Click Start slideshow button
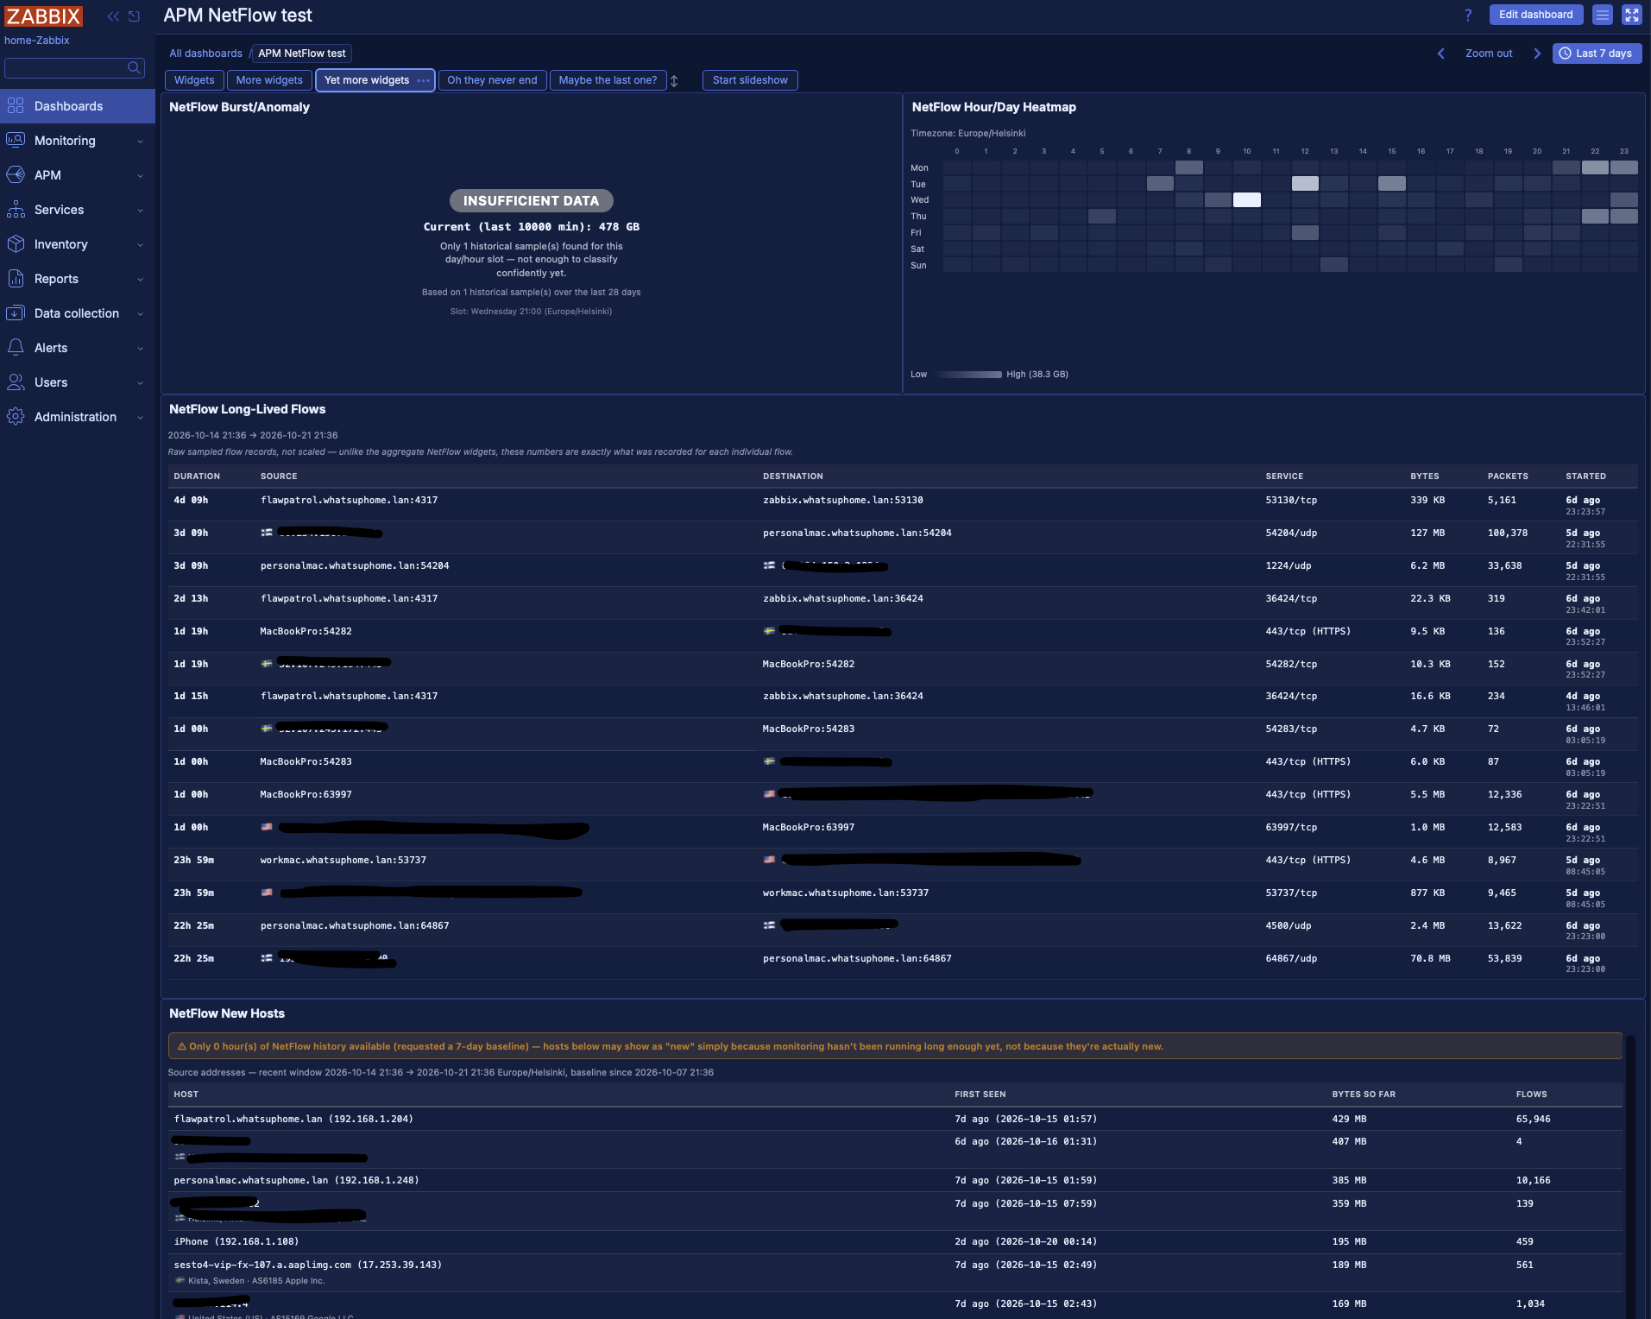 (x=750, y=80)
